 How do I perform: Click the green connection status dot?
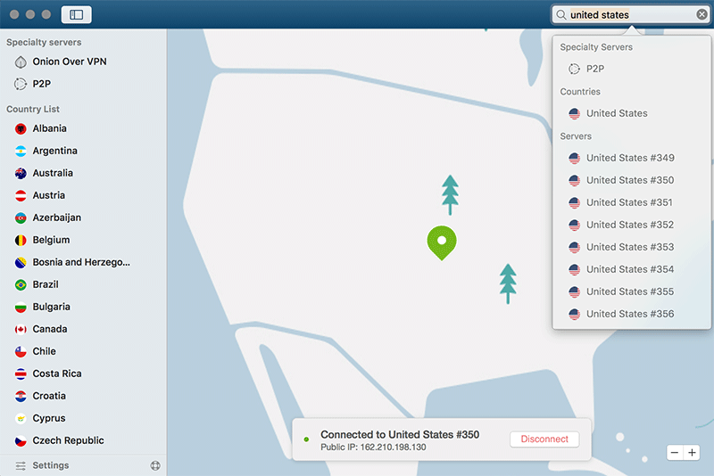[x=306, y=439]
